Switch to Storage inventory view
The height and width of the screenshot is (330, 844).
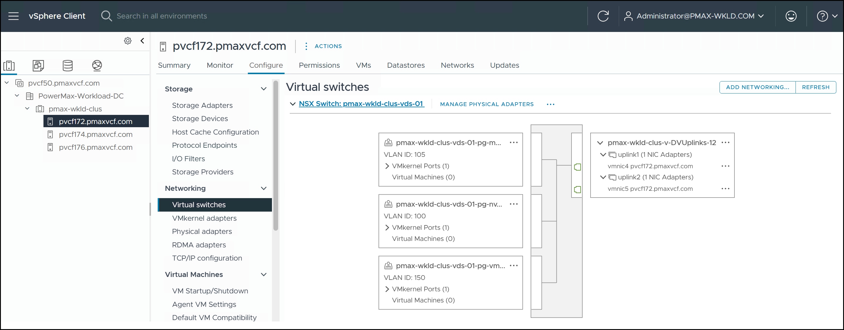pos(68,65)
